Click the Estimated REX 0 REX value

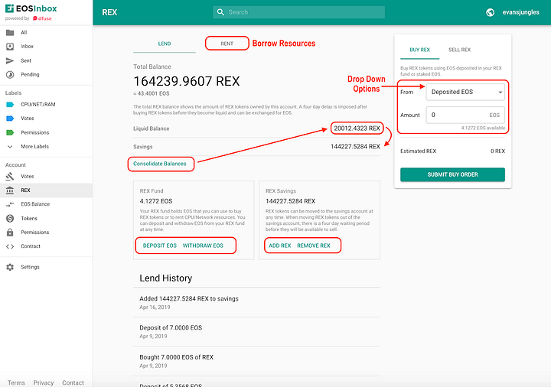497,151
